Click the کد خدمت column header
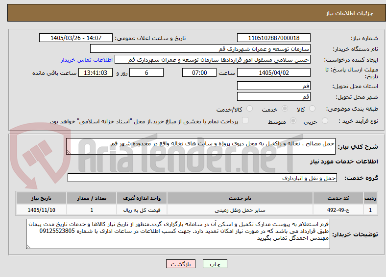Viewport: 386px width, 277px height. point(338,198)
